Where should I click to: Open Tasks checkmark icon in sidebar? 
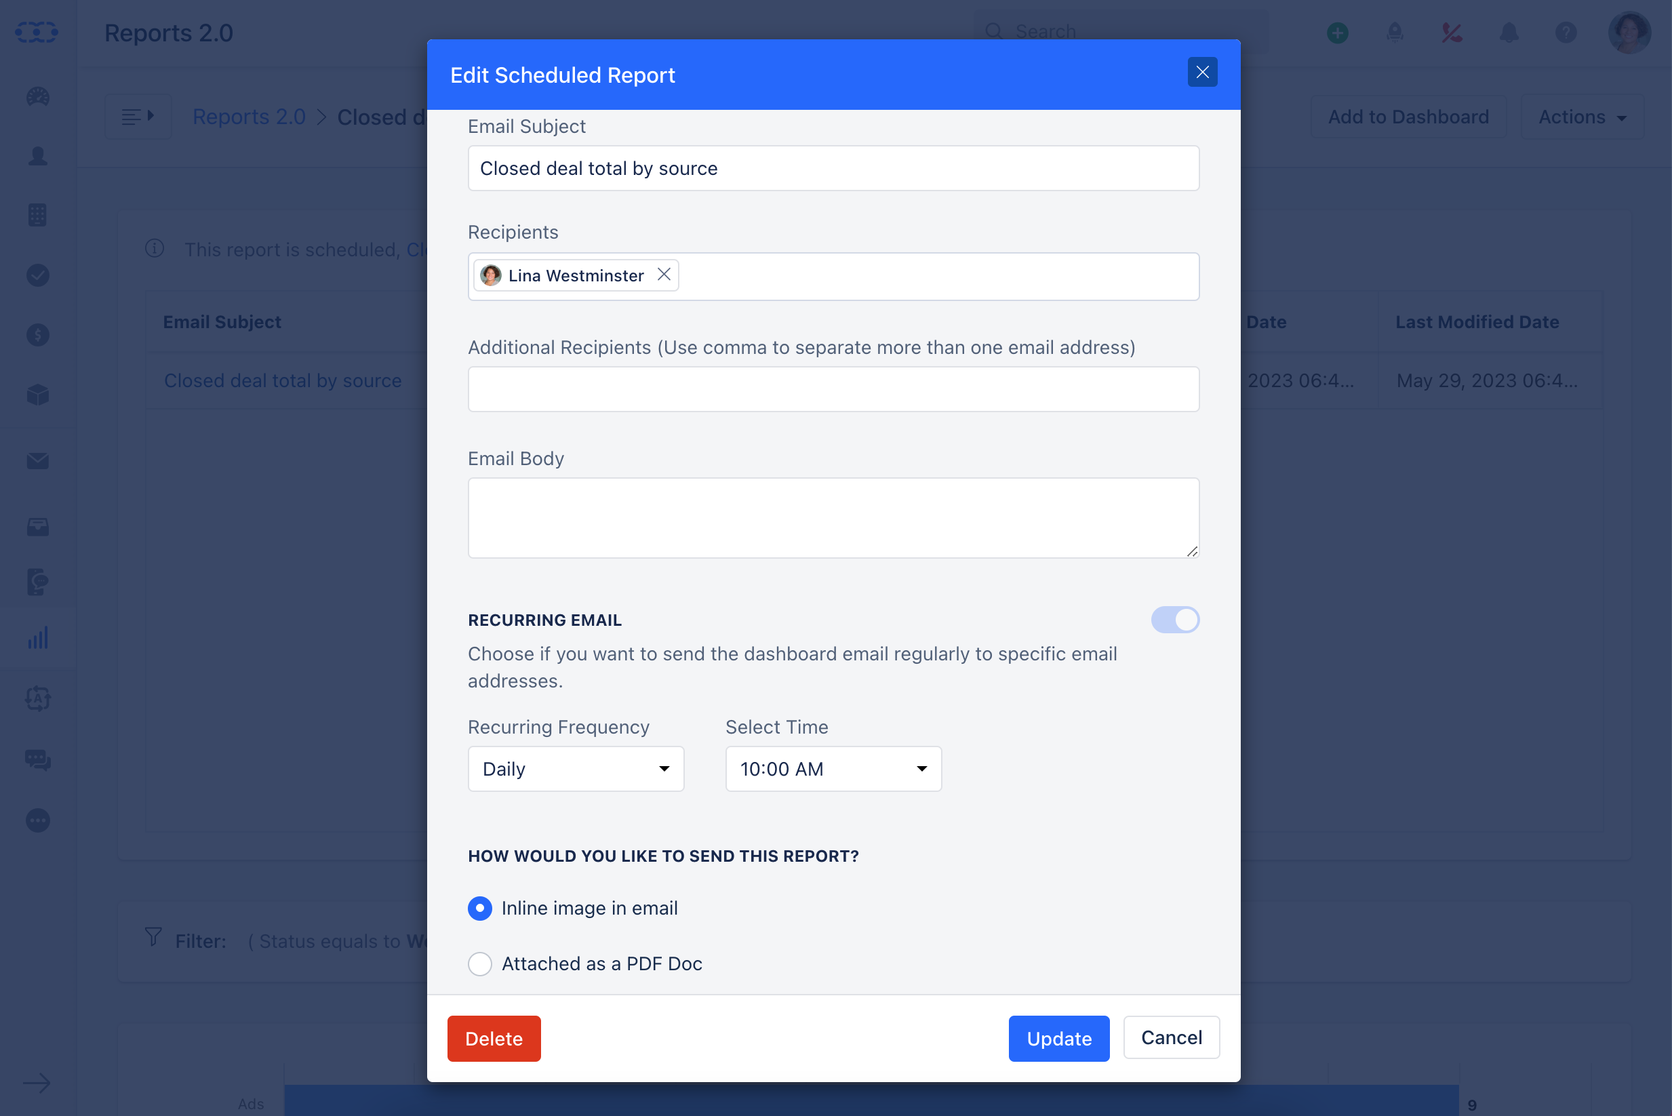38,275
